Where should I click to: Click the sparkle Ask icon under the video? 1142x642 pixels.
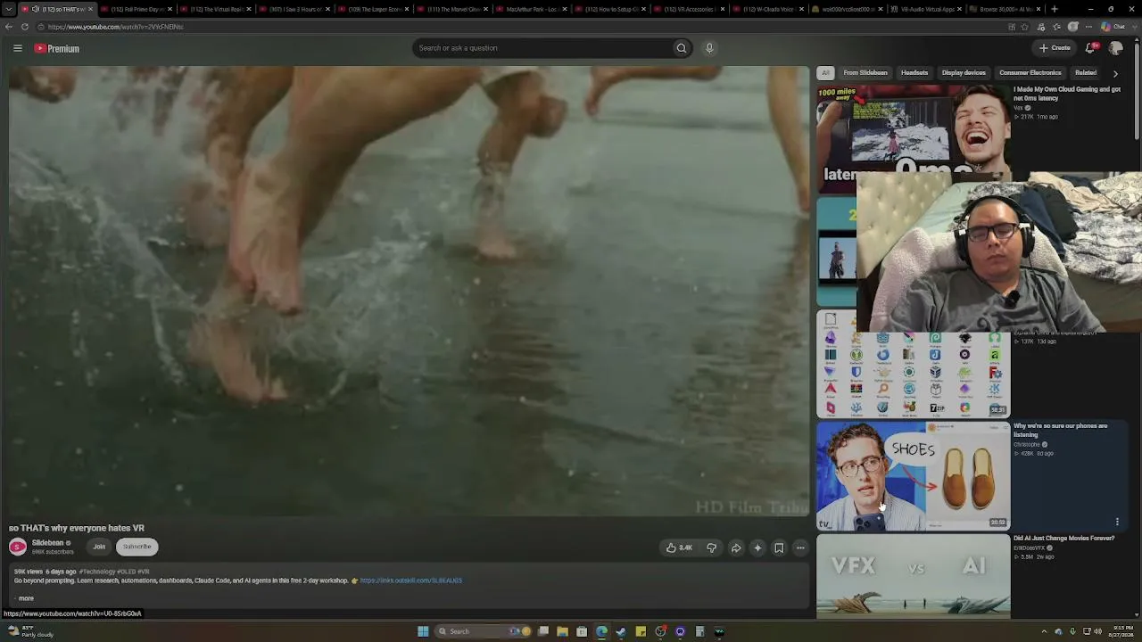pyautogui.click(x=757, y=547)
